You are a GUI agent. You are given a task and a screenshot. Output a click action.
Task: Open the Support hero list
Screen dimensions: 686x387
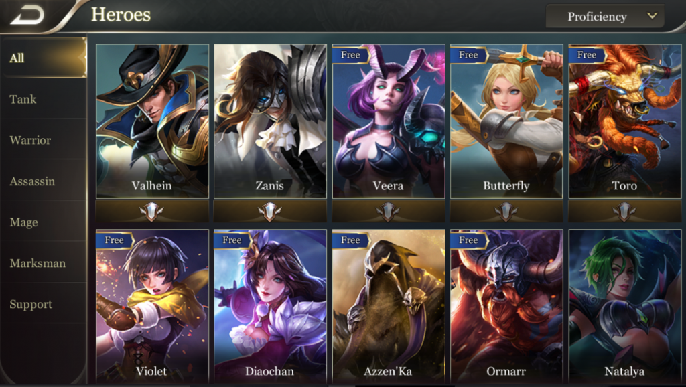pyautogui.click(x=44, y=305)
